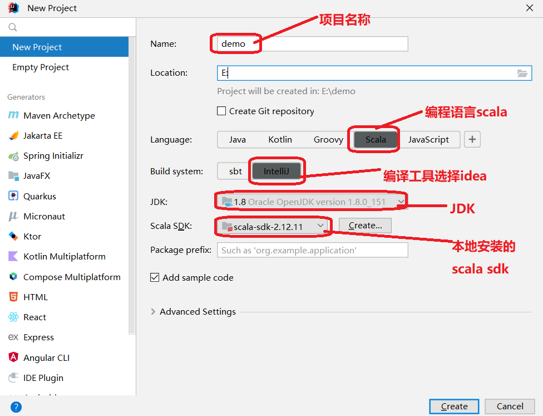
Task: Select the Maven Archetype generator icon
Action: coord(13,115)
